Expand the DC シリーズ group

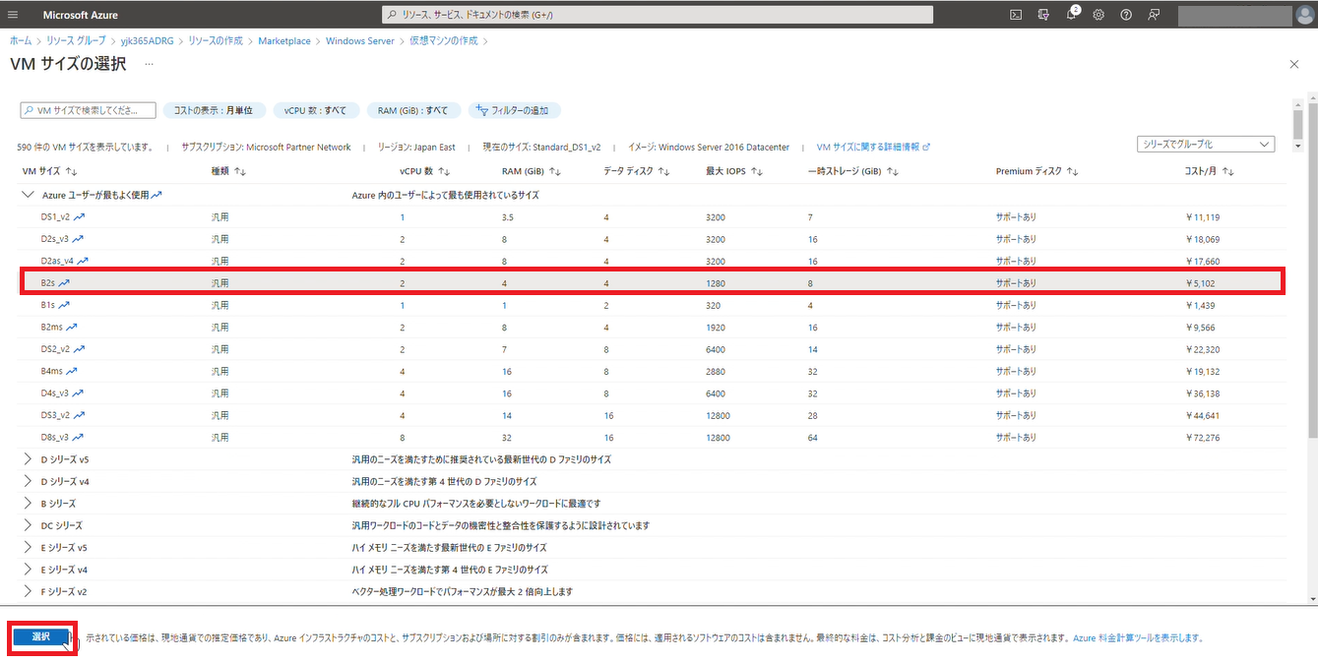[x=28, y=525]
